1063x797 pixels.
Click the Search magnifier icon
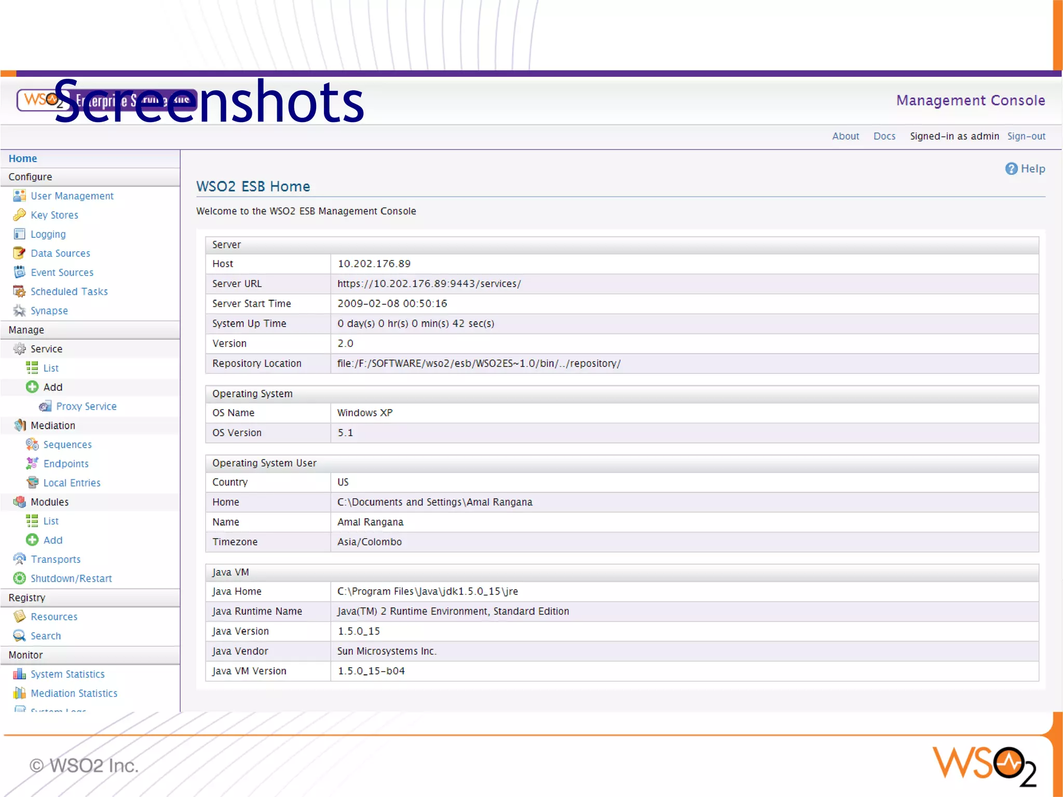tap(19, 636)
